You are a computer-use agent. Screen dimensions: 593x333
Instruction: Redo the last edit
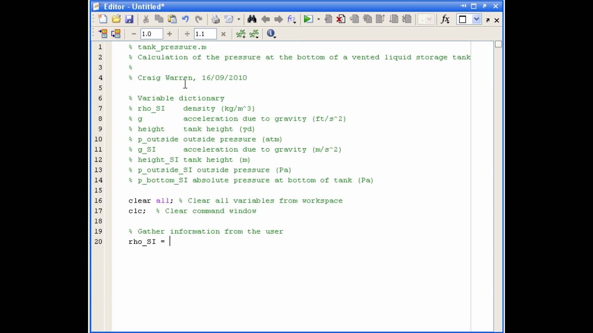(x=198, y=19)
